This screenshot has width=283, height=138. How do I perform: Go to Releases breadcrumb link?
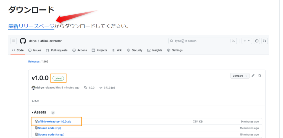coord(34,62)
